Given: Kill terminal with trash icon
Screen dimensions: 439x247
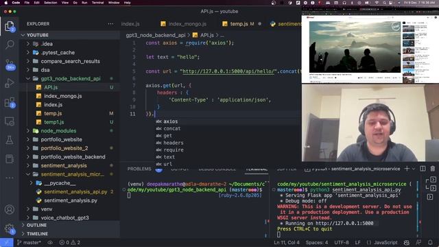Looking at the screenshot, I should [x=433, y=169].
